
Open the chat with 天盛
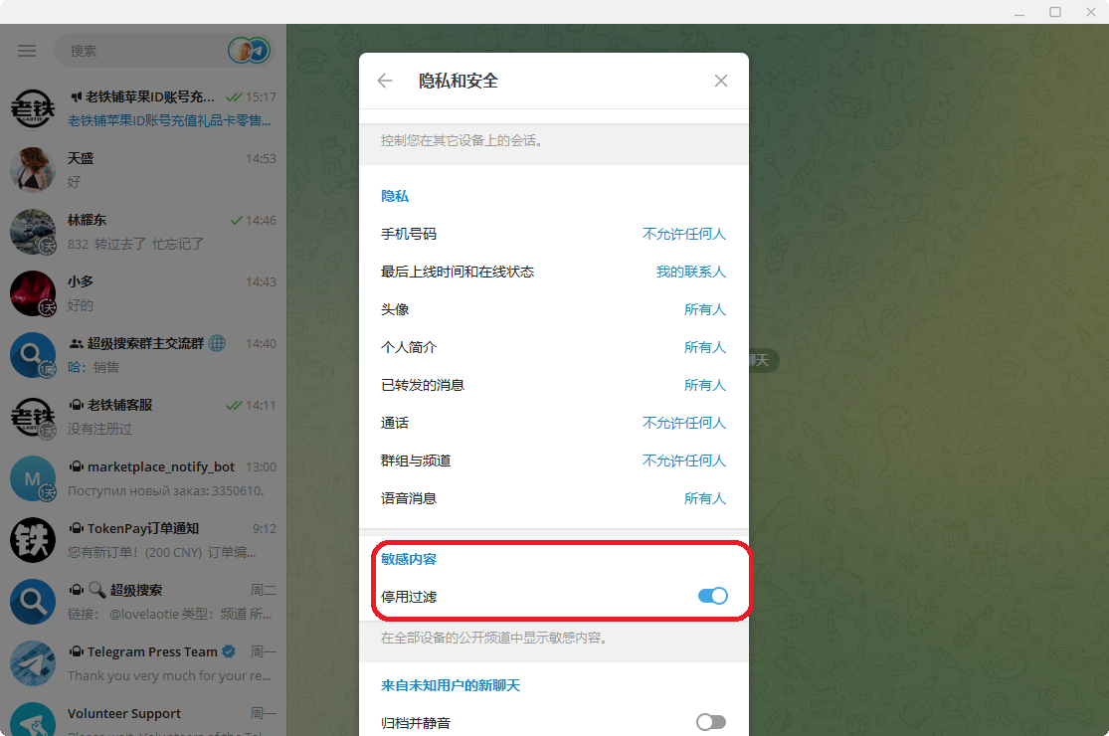click(143, 170)
